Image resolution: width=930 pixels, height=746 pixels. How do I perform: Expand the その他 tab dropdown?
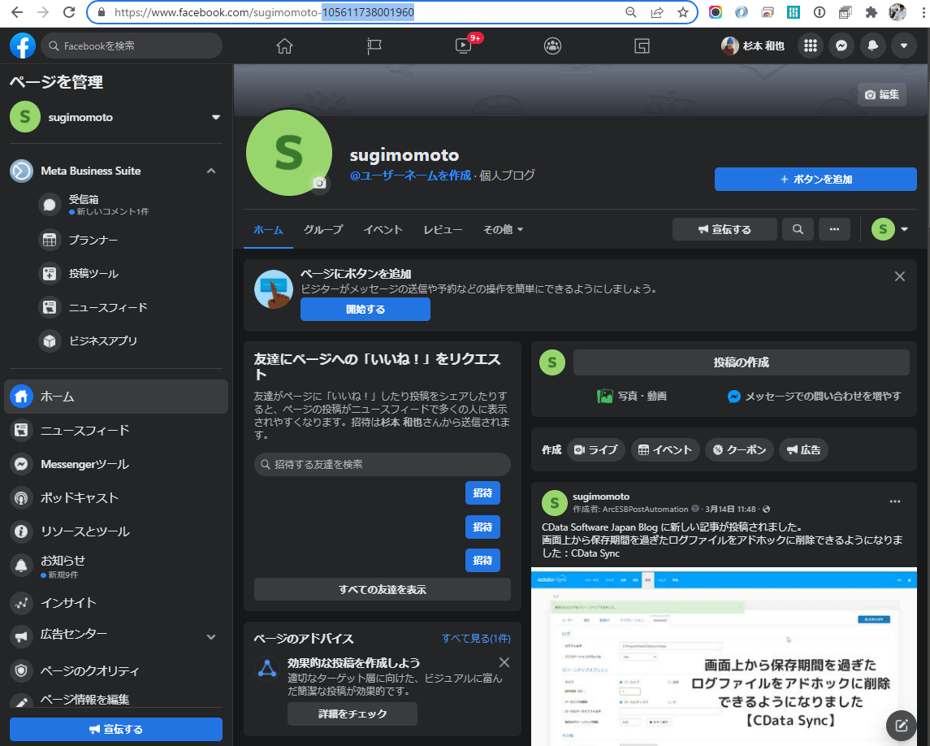(503, 230)
